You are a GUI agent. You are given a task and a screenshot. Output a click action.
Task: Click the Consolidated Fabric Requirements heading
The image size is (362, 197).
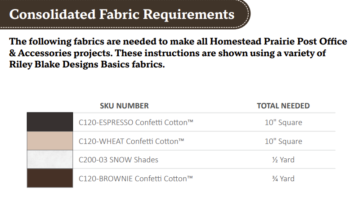tap(122, 14)
